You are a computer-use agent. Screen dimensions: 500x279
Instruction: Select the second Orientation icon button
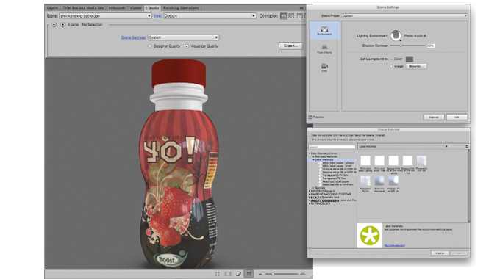tap(291, 16)
